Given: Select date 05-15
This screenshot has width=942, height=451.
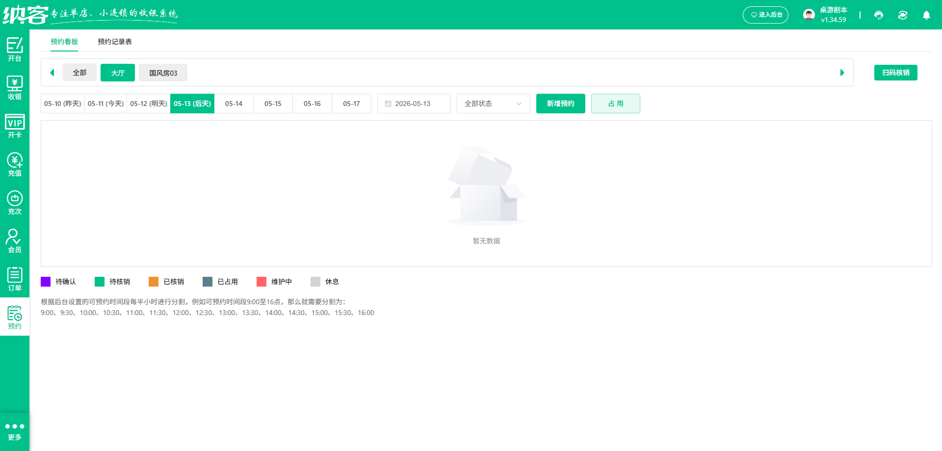Looking at the screenshot, I should [273, 104].
